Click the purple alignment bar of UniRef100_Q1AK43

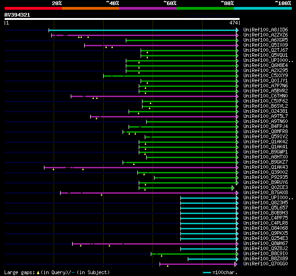click(140, 167)
